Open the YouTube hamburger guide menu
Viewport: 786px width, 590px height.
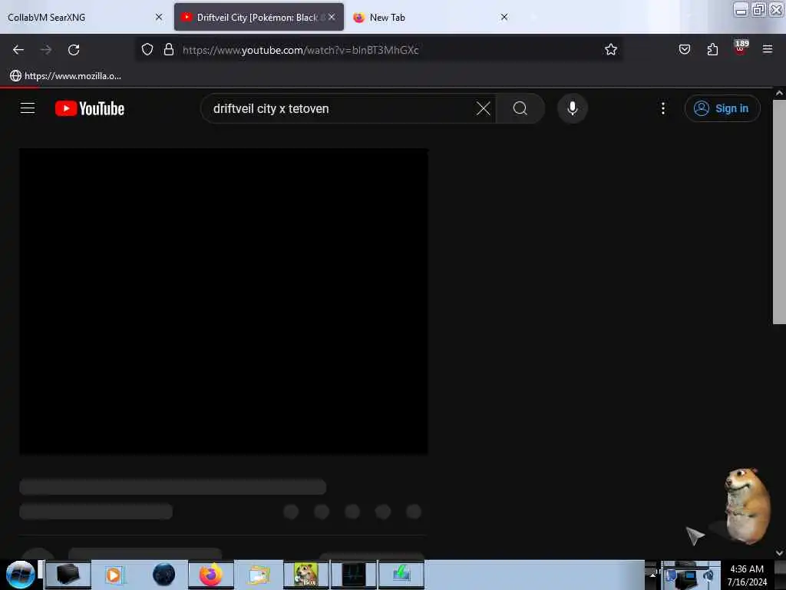28,108
